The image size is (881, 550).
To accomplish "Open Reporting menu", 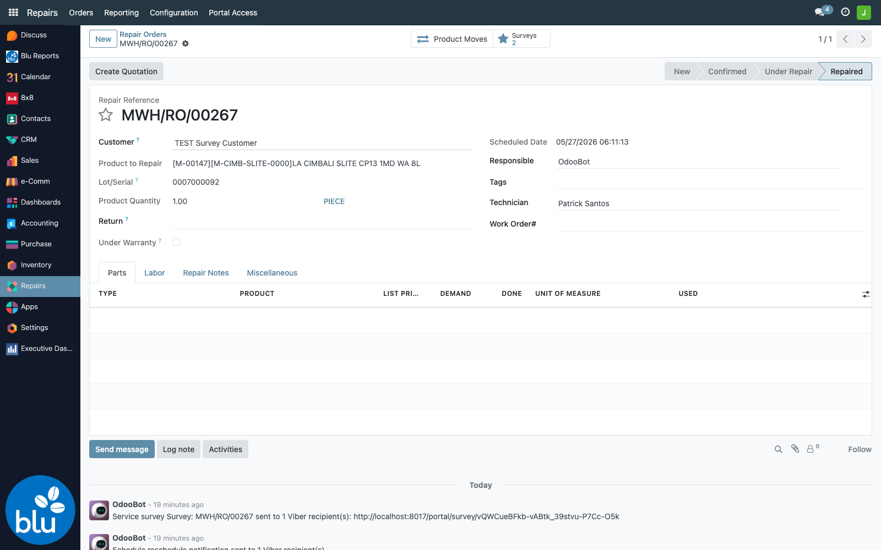I will point(121,13).
